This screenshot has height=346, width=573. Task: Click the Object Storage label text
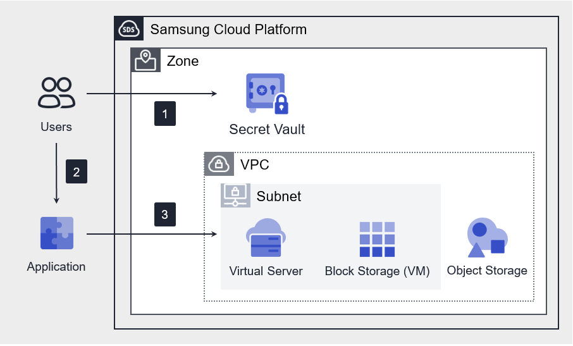(x=486, y=271)
